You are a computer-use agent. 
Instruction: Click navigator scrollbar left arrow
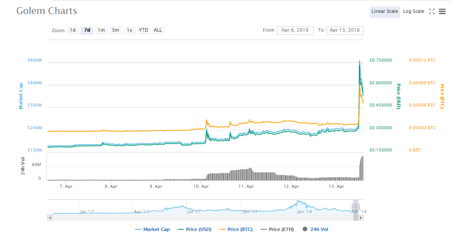[50, 218]
